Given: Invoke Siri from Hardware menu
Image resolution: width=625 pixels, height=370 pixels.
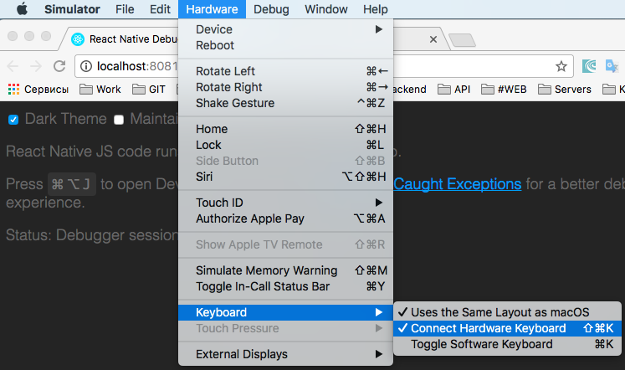Looking at the screenshot, I should (x=285, y=177).
